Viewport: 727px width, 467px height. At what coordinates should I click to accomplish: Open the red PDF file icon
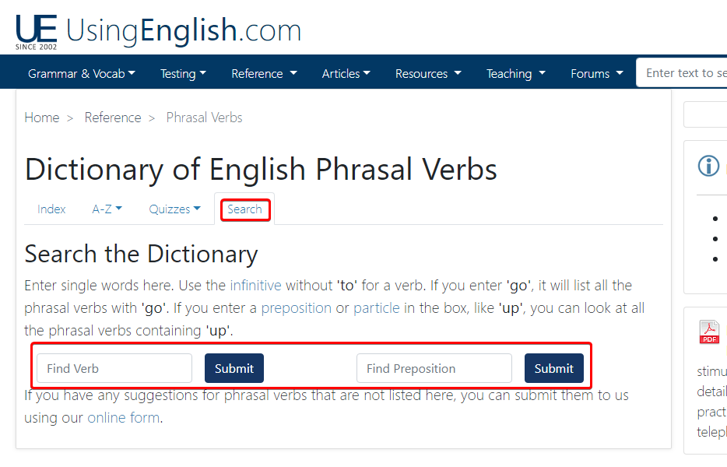(x=709, y=332)
